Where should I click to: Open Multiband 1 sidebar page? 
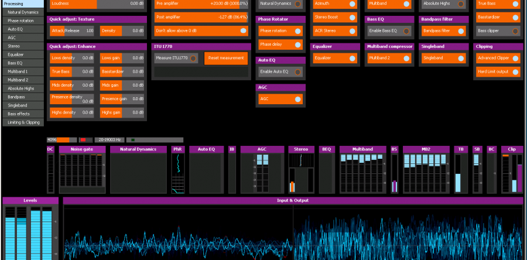23,71
